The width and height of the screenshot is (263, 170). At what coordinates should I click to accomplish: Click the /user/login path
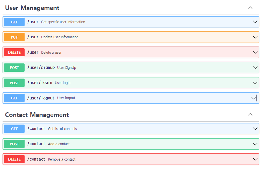(x=40, y=83)
